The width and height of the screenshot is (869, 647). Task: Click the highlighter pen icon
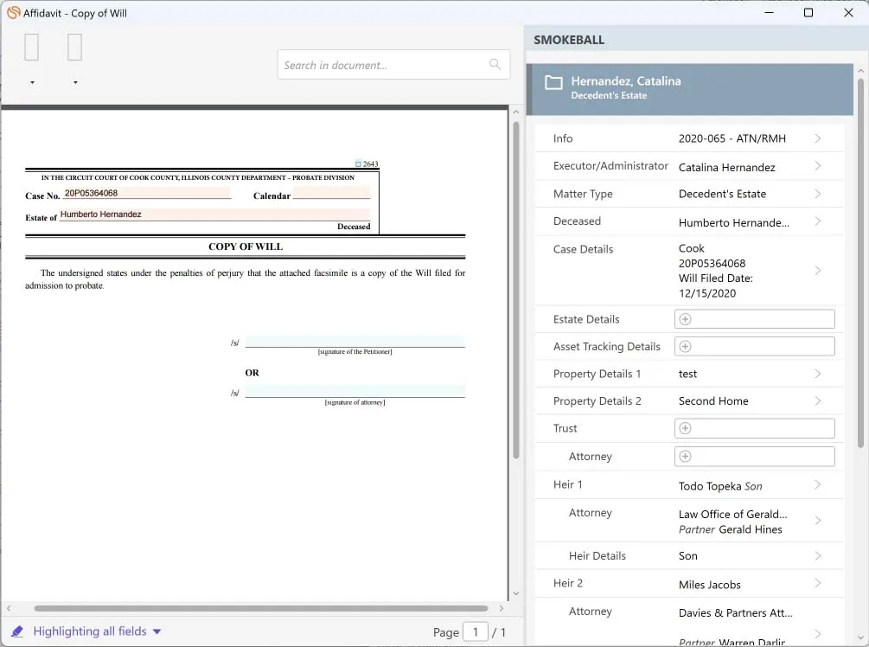pyautogui.click(x=17, y=631)
